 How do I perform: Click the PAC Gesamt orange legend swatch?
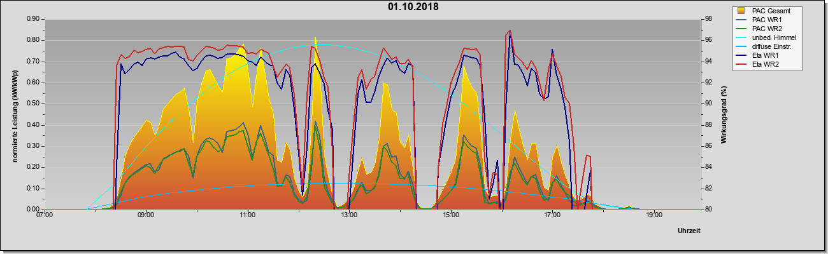pos(741,11)
